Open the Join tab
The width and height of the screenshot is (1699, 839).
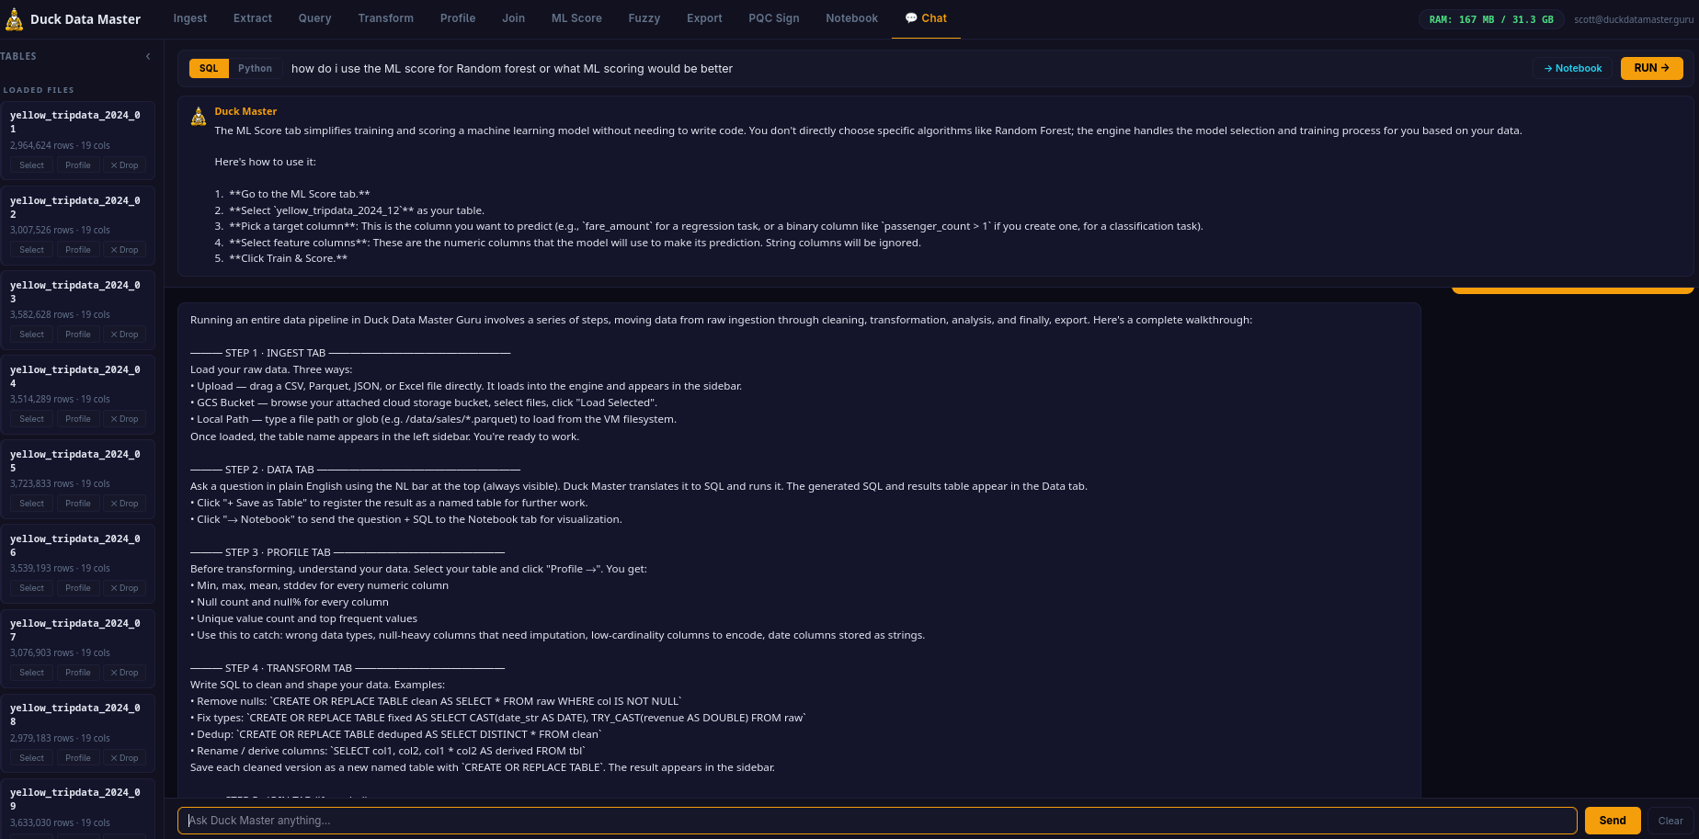click(514, 18)
